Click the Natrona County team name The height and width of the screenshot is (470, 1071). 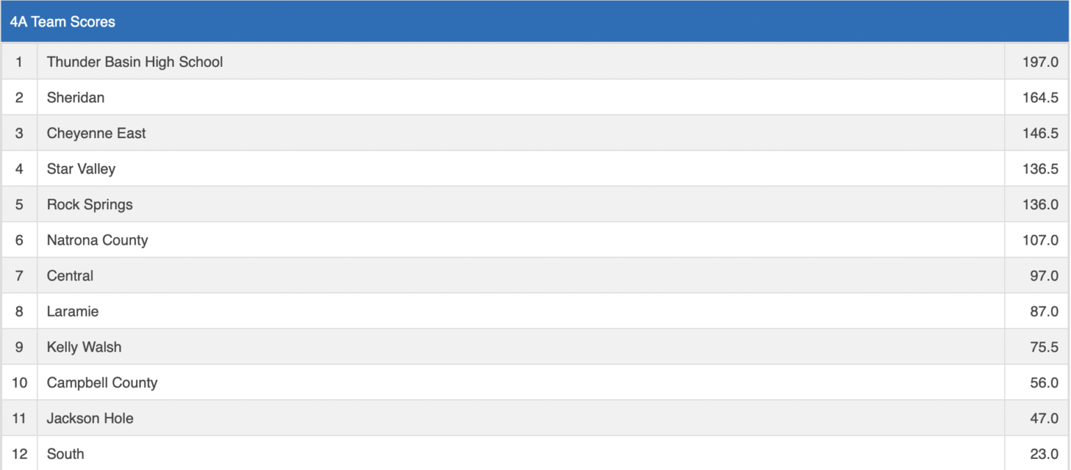point(97,240)
